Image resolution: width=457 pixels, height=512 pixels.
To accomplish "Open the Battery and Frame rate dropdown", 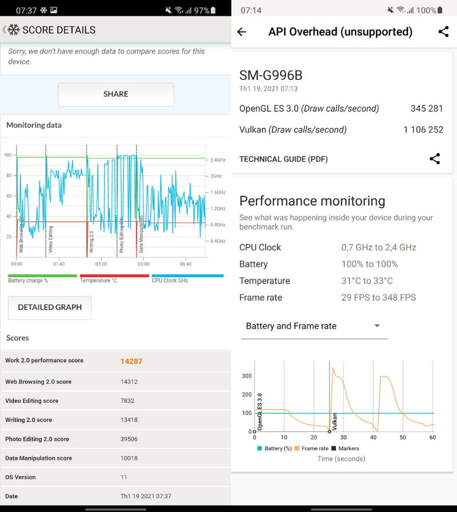I will (x=314, y=326).
